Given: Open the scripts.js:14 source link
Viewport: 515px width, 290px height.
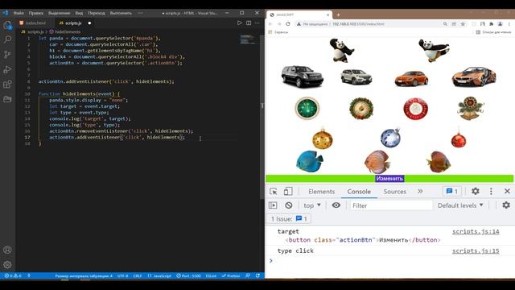Looking at the screenshot, I should click(x=476, y=231).
